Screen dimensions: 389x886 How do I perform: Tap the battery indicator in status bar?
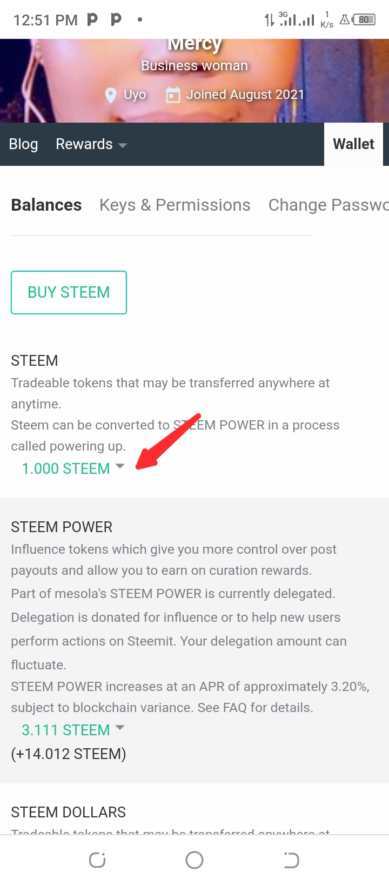coord(364,20)
